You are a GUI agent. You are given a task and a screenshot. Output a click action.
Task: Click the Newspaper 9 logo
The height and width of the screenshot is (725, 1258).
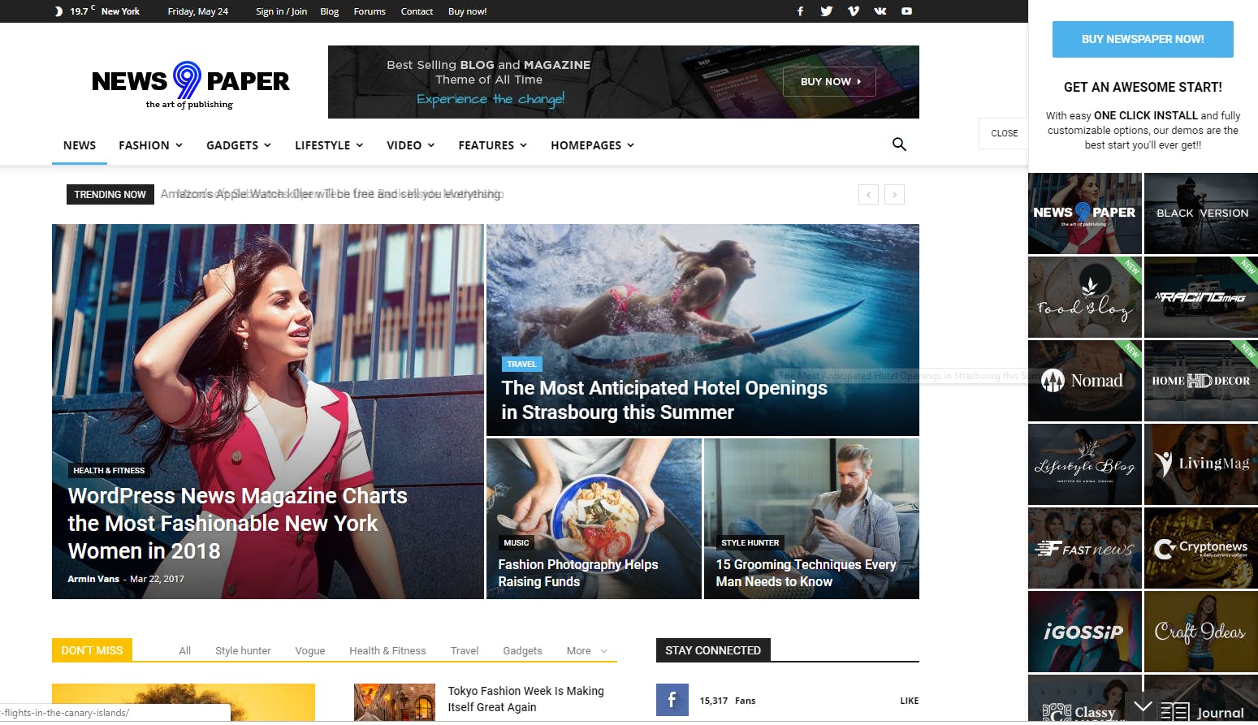point(190,85)
